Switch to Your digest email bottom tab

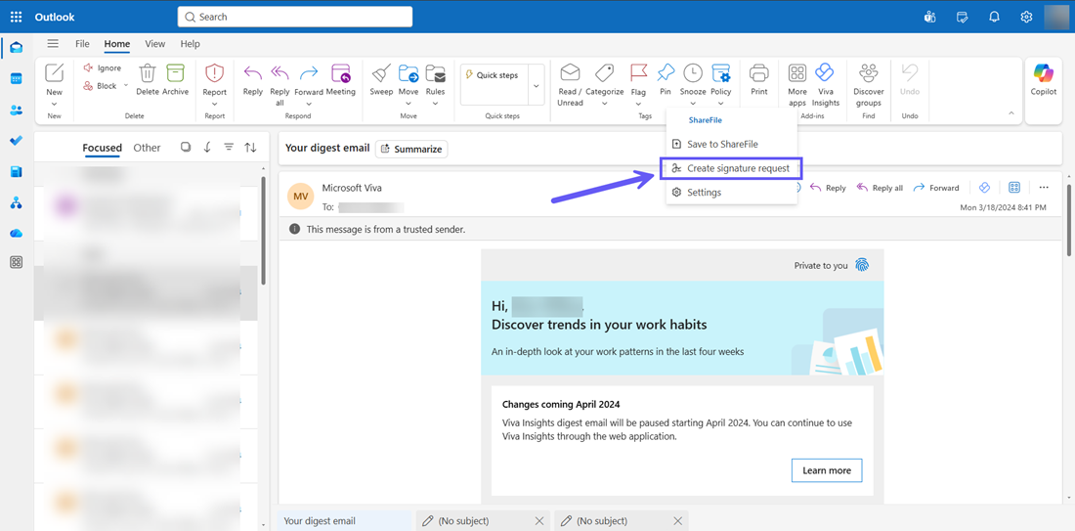click(x=346, y=520)
